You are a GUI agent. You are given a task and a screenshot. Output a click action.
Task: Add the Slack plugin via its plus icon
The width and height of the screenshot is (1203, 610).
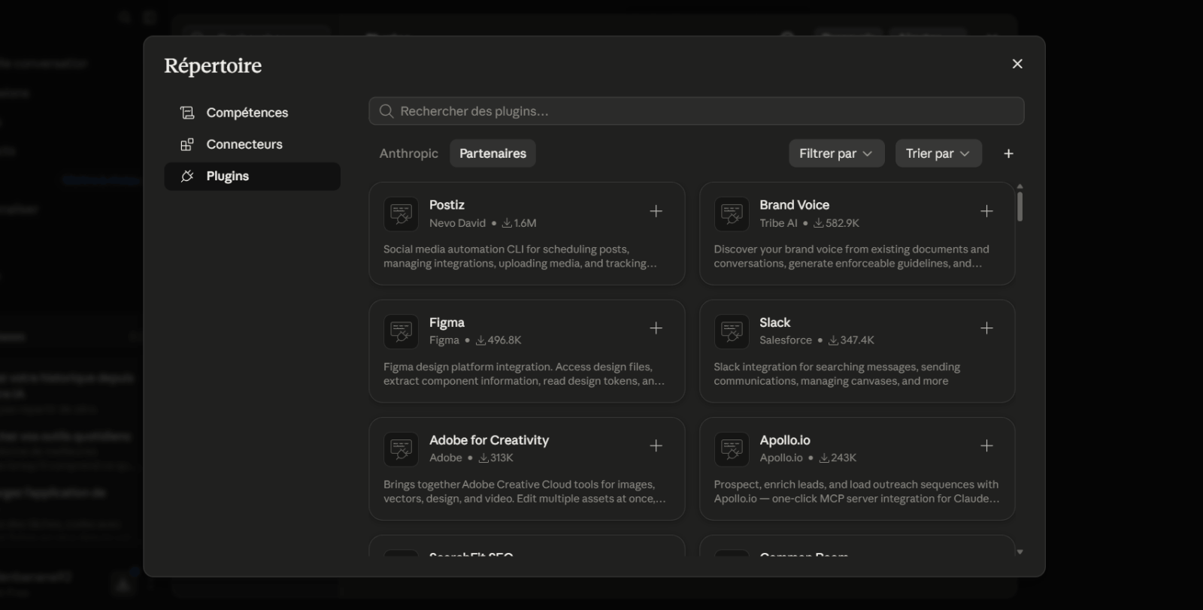(986, 328)
